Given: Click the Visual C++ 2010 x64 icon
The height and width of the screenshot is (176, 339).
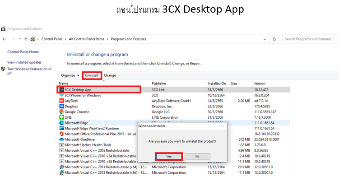Looking at the screenshot, I should tap(62, 156).
